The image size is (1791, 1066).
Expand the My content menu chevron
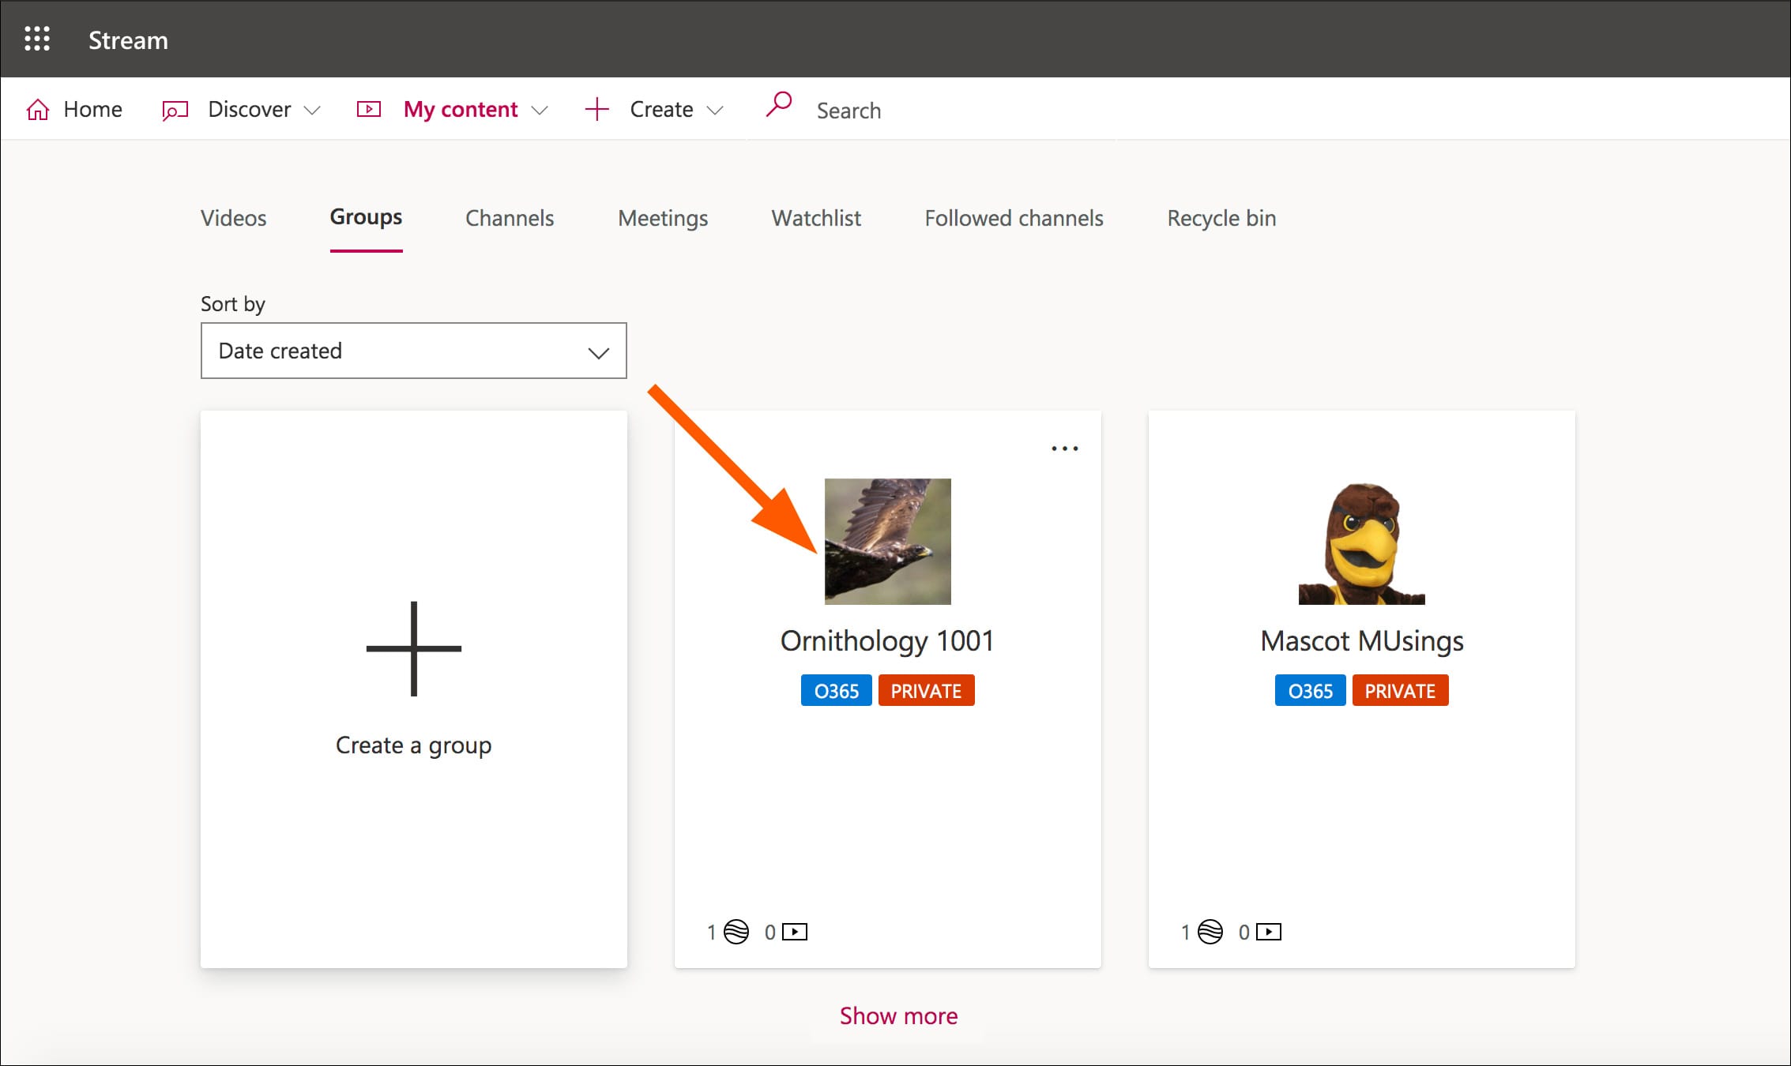540,111
